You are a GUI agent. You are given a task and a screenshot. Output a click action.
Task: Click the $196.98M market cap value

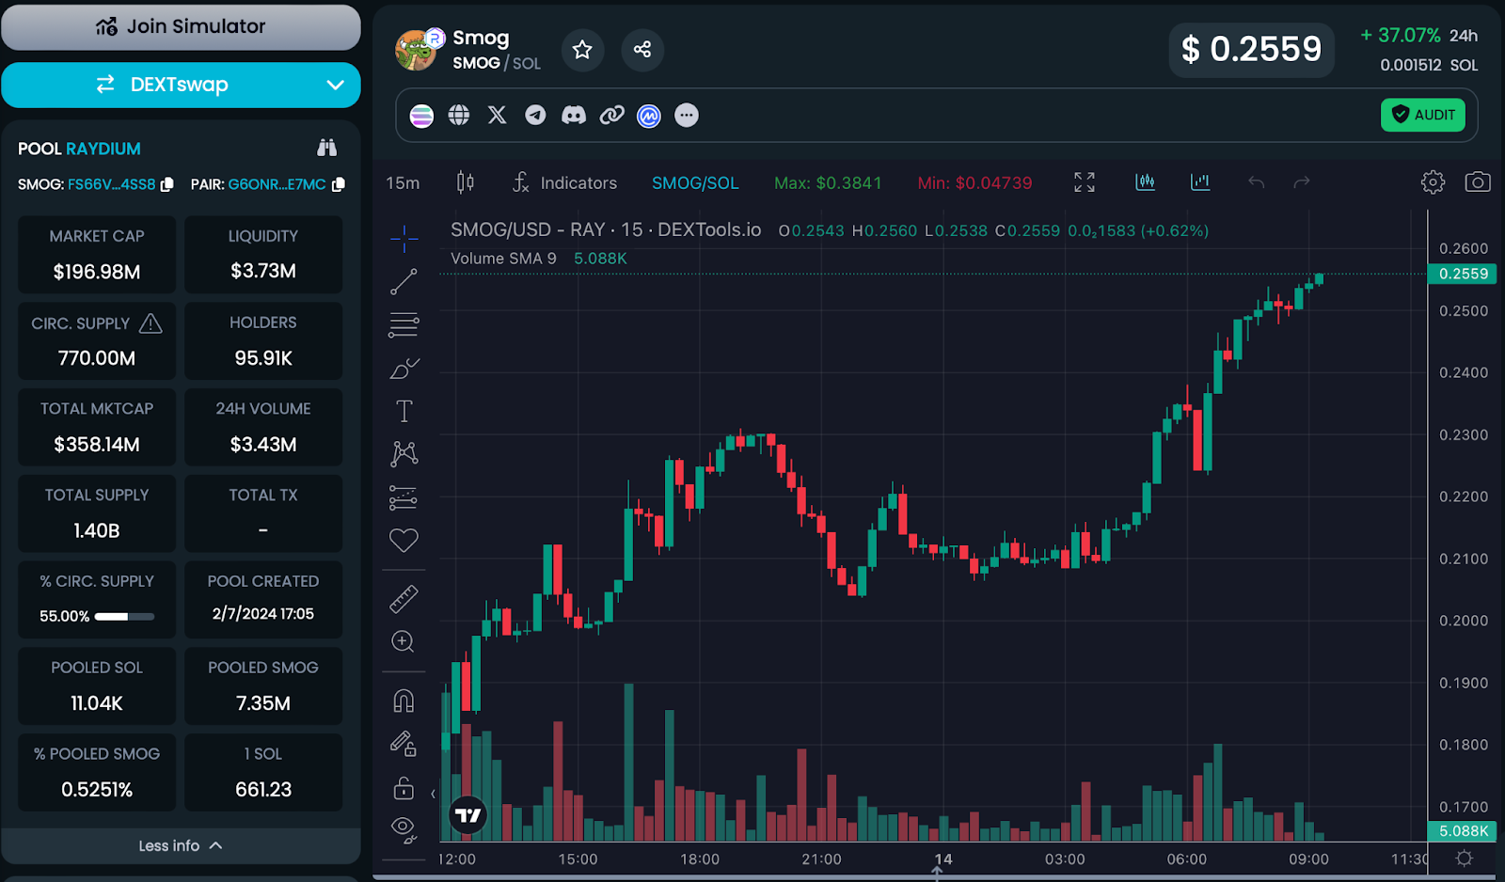[97, 273]
